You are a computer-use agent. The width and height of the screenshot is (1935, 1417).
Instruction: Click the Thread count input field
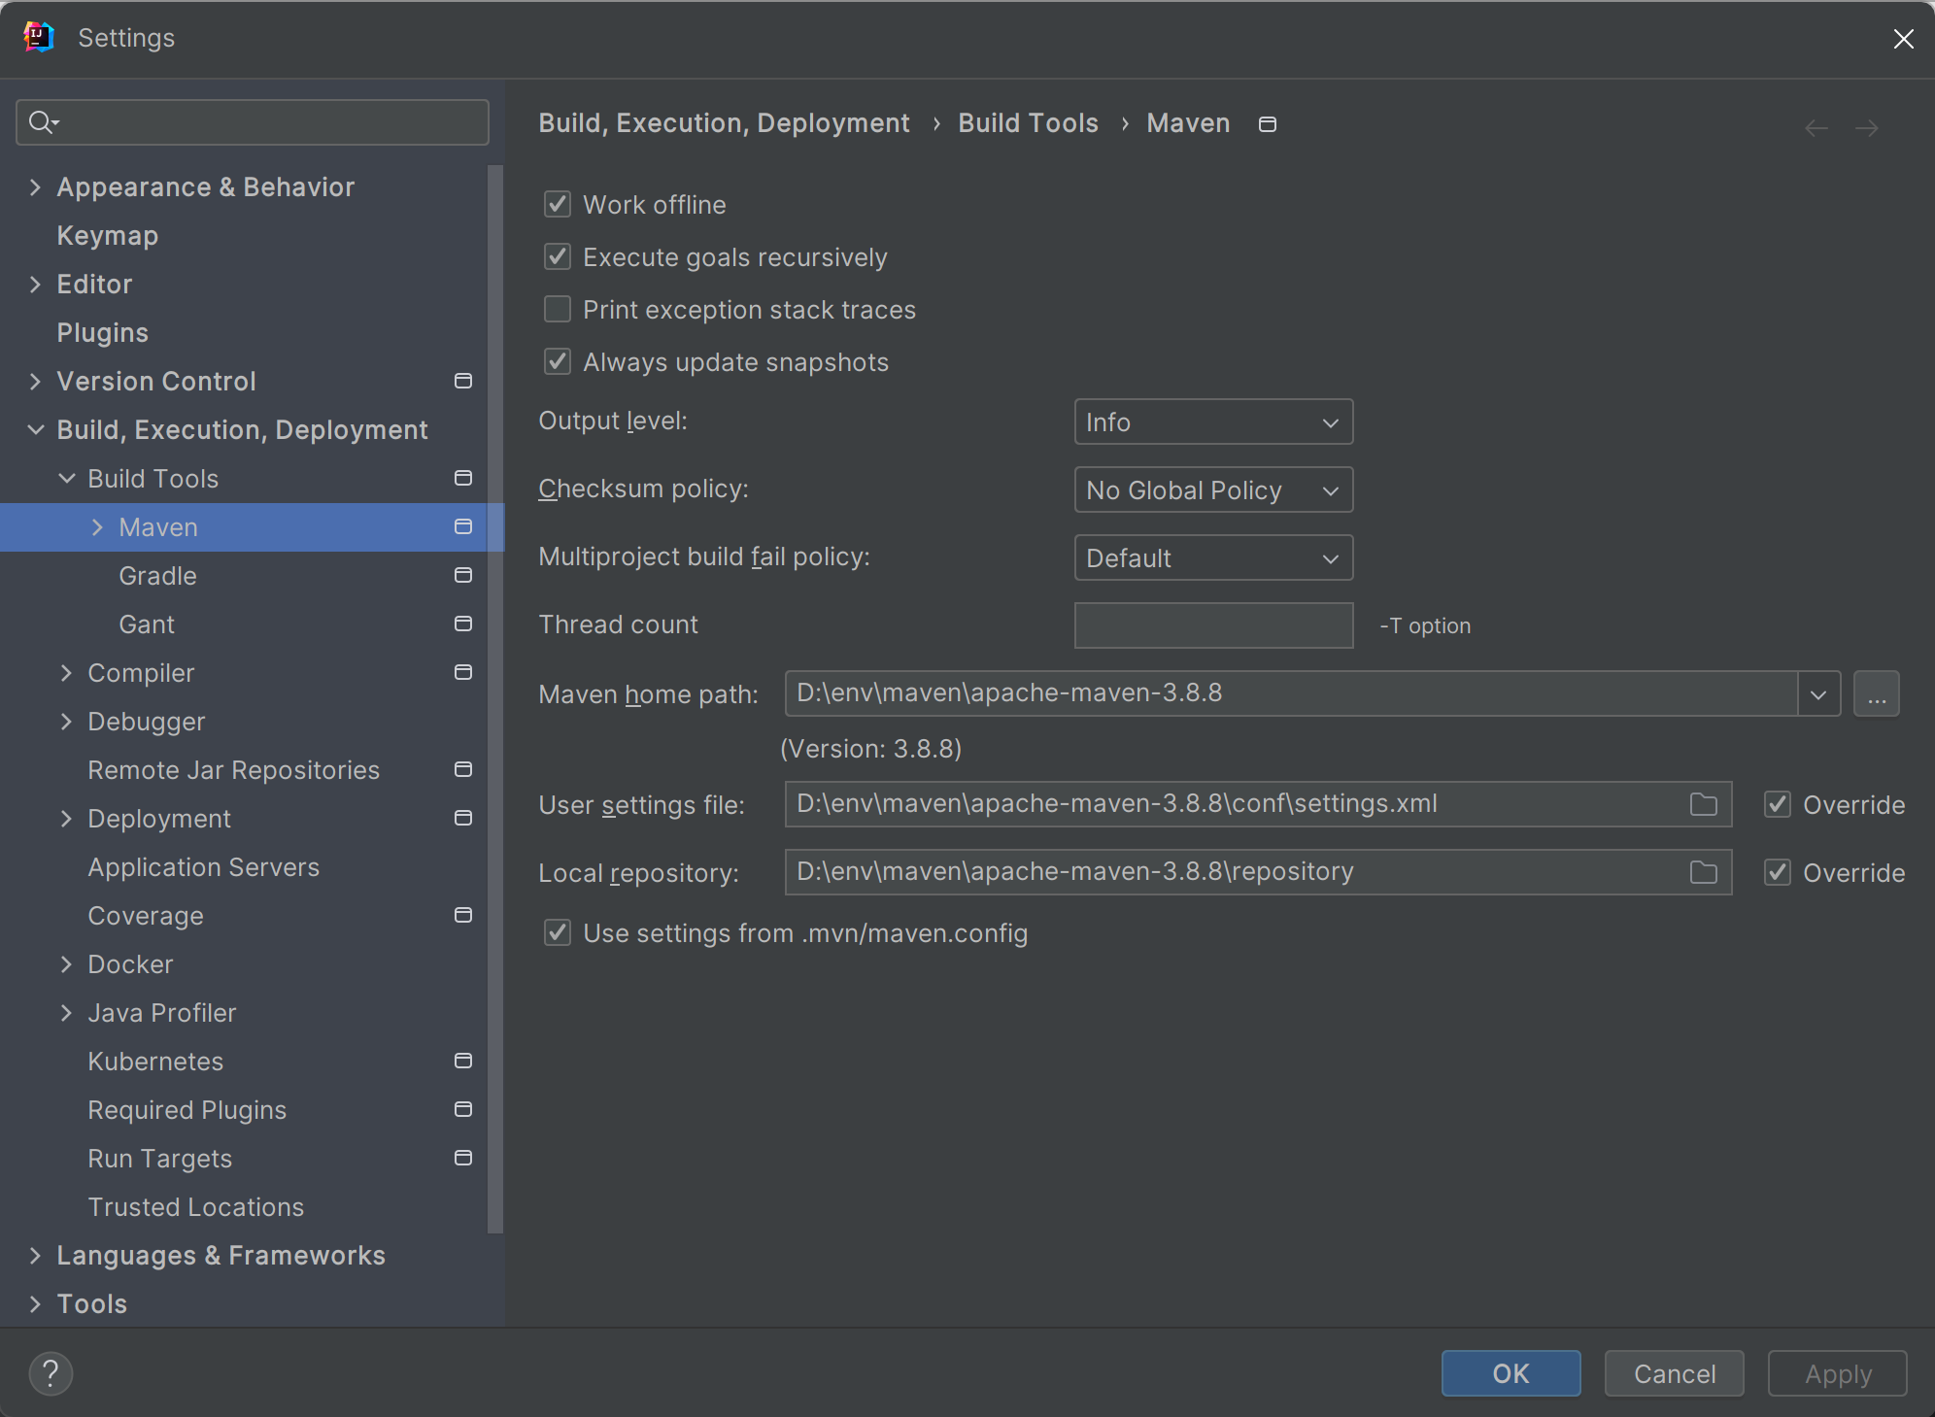[1213, 625]
